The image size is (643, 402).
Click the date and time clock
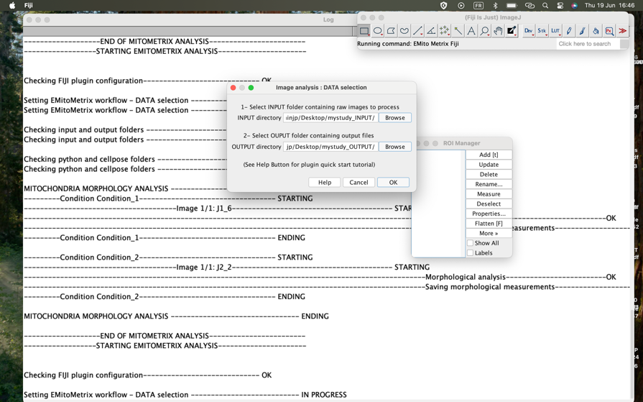(x=609, y=5)
